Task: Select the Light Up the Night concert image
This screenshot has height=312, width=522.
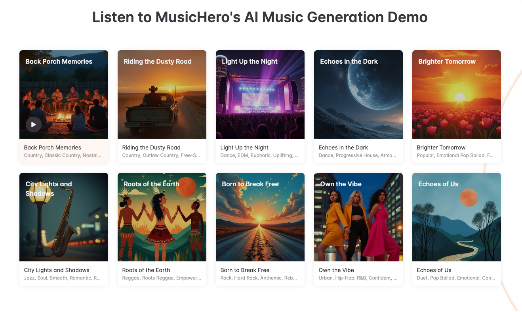Action: point(260,95)
